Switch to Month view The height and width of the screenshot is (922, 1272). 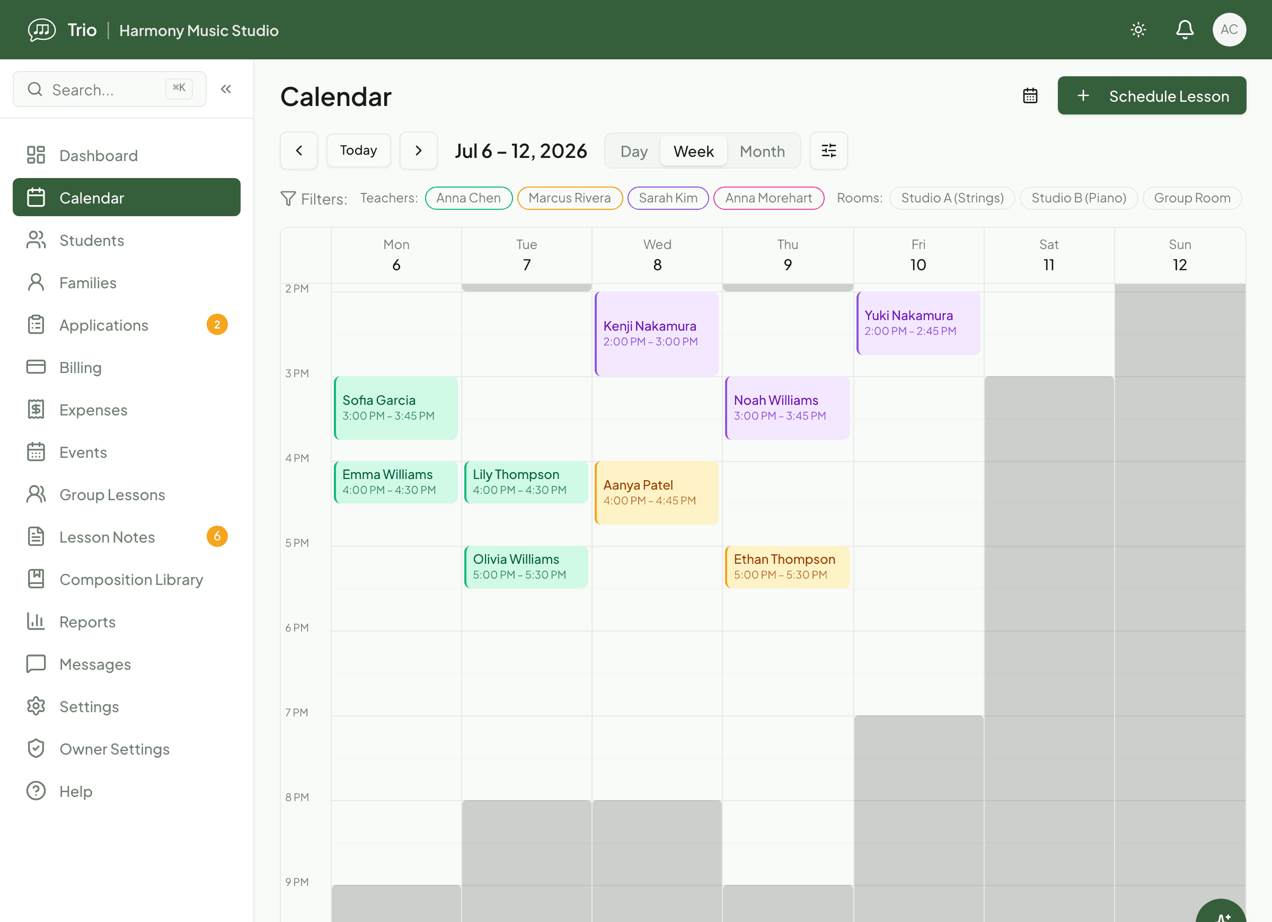(x=762, y=151)
